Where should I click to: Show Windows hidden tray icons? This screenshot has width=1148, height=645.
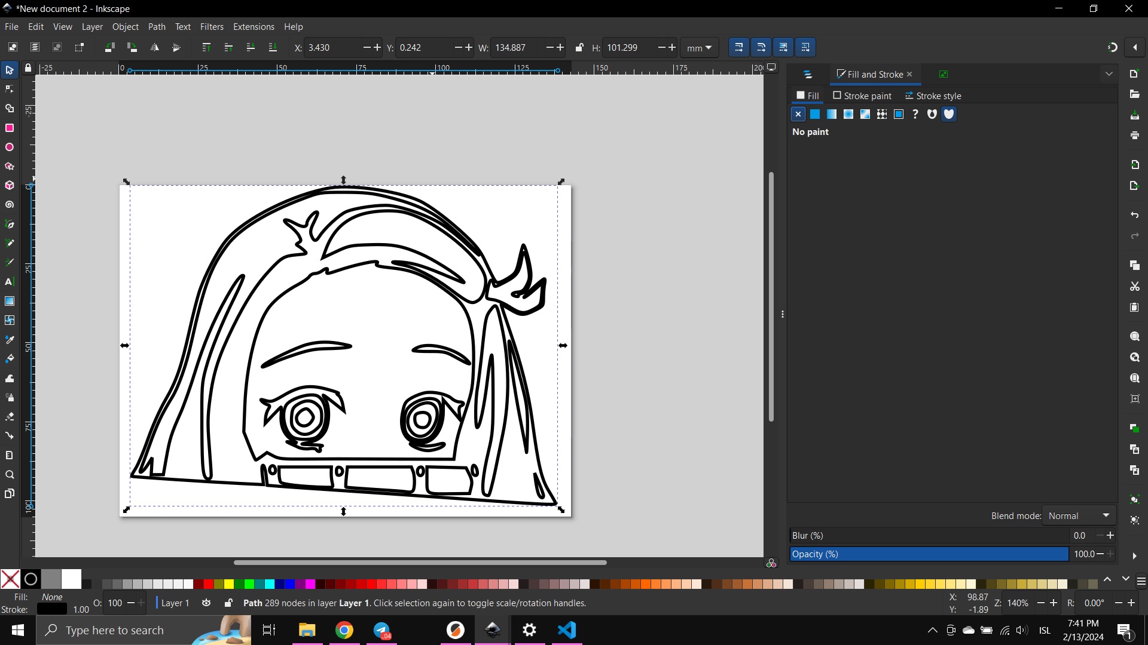pos(932,630)
